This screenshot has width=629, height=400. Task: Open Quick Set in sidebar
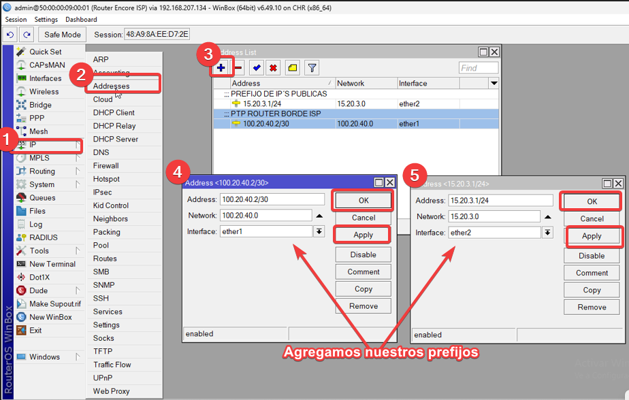pos(45,52)
